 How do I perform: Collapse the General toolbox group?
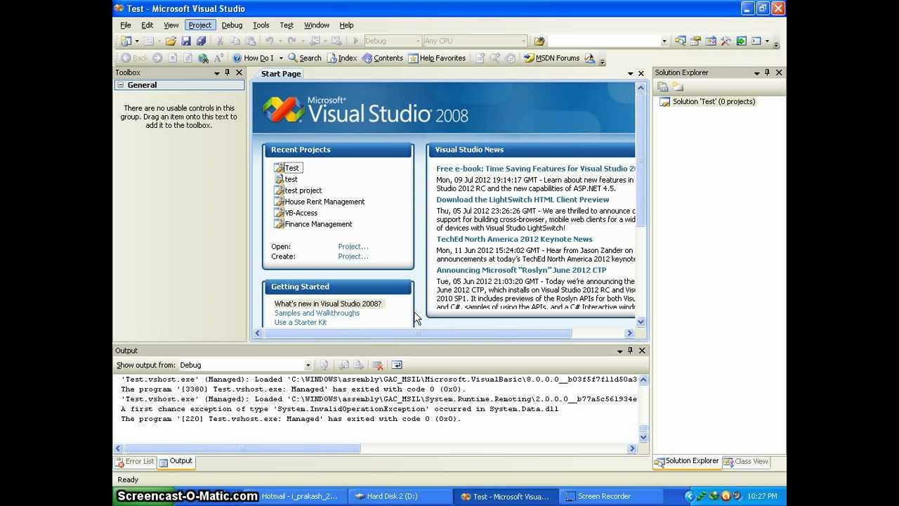tap(121, 85)
